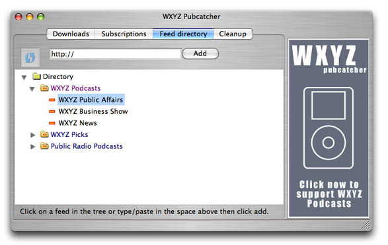Click the WXYZ Podcasts label

point(75,88)
